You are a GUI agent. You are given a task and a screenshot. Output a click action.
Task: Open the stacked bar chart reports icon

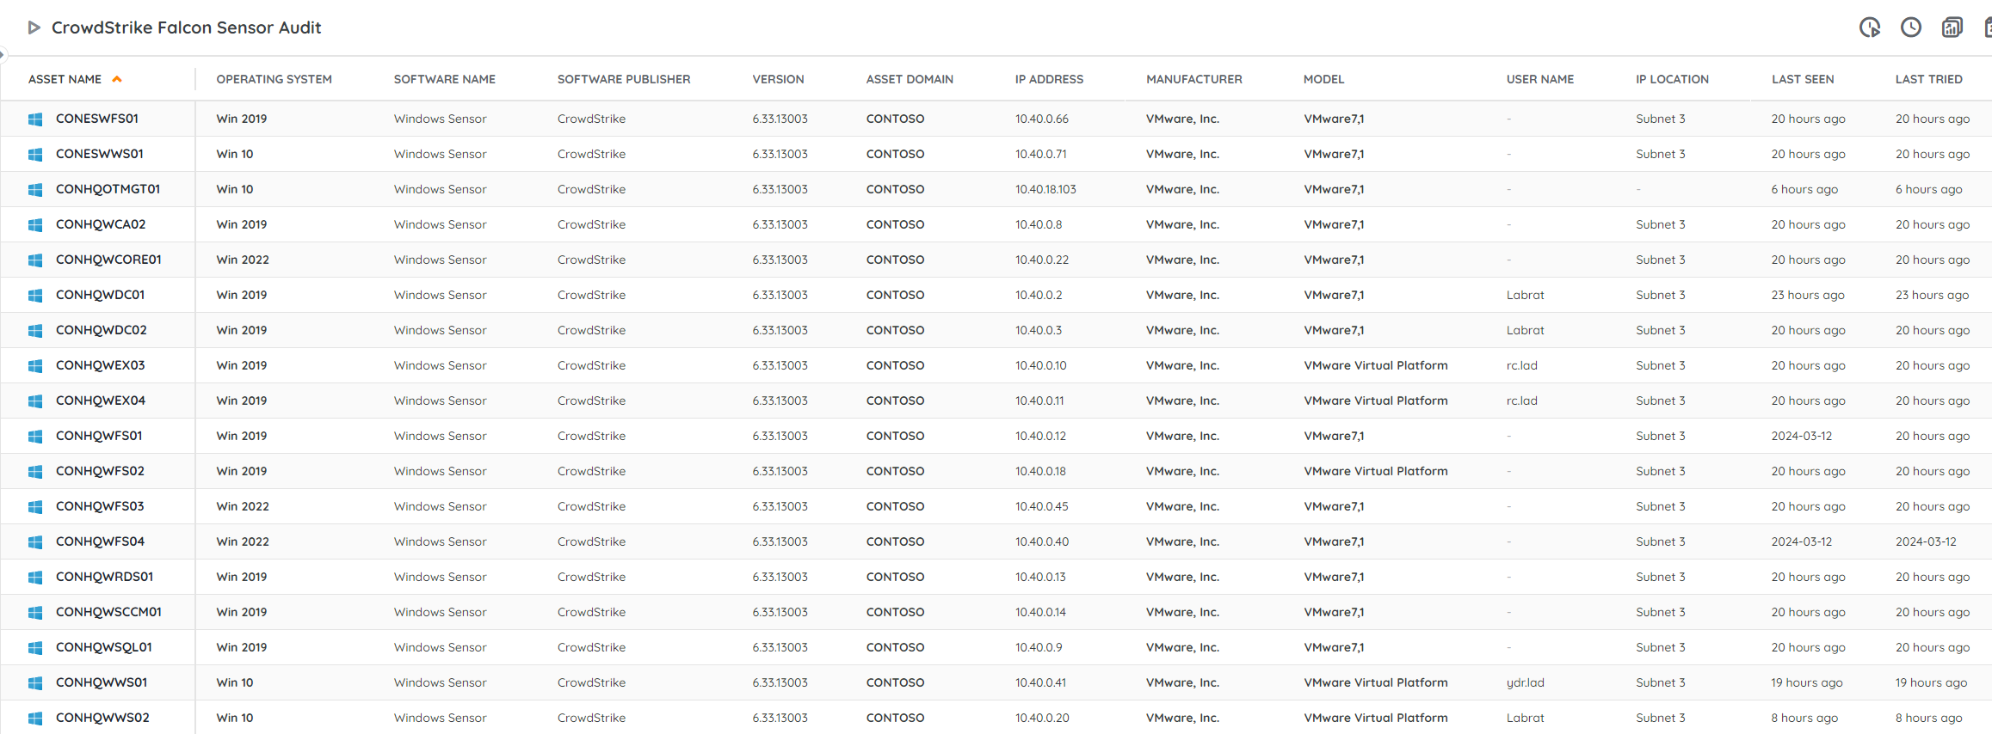(1952, 28)
